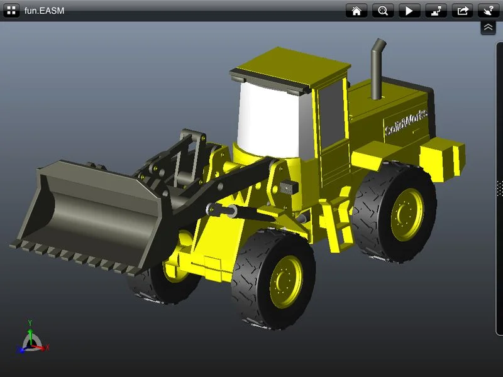The height and width of the screenshot is (377, 503).
Task: Tap the zoom to fit magnifier icon
Action: tap(382, 11)
